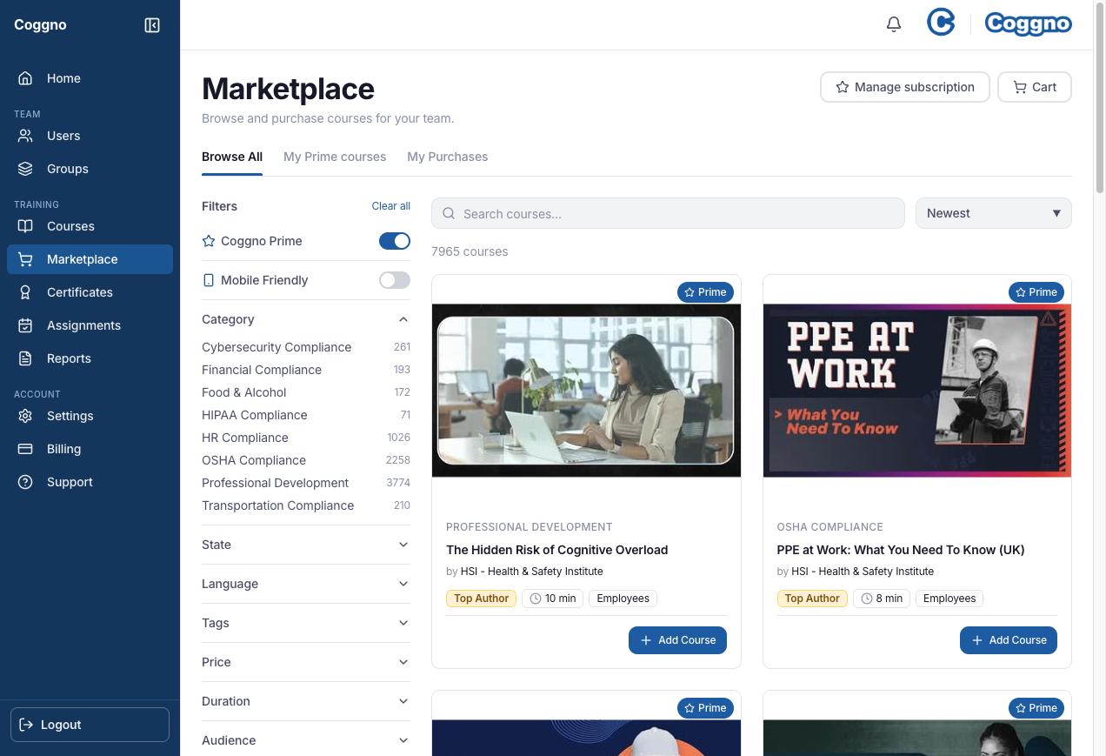Add PPE at Work course

tap(1009, 640)
